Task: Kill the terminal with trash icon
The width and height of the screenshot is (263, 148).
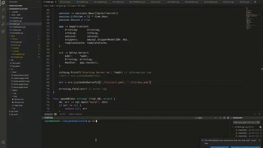Action: click(228, 118)
